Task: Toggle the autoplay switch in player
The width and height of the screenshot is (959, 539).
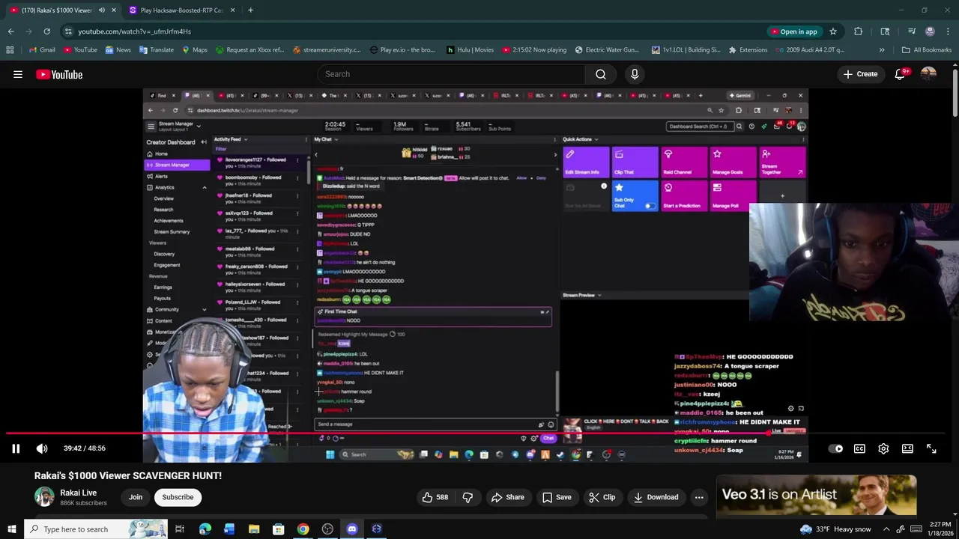Action: pos(836,448)
